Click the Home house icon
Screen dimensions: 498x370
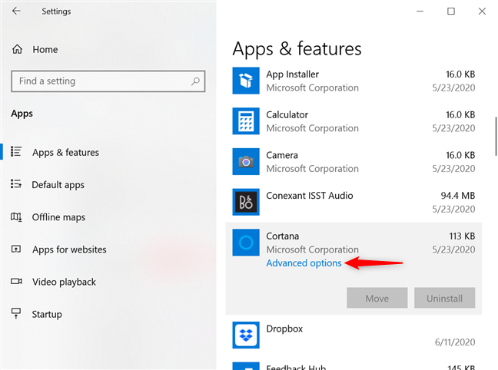point(17,49)
